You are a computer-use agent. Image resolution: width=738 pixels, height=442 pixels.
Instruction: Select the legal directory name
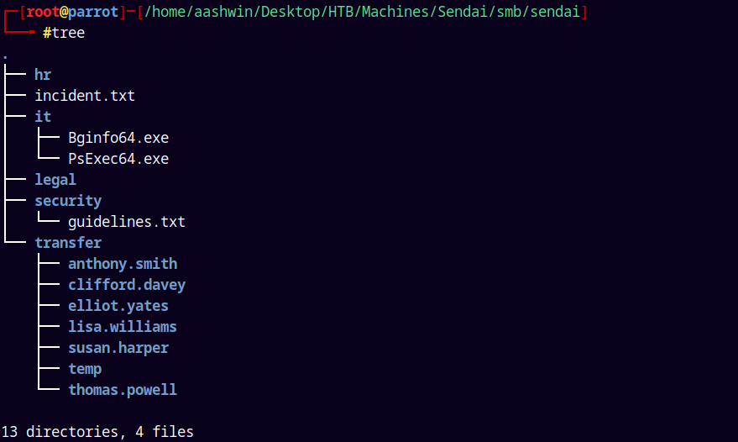[55, 180]
